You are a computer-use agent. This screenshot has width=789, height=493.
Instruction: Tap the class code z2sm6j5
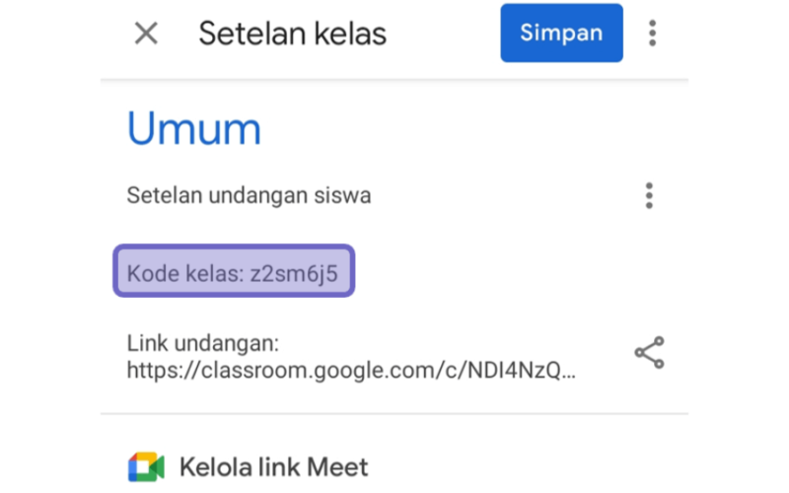(x=294, y=274)
